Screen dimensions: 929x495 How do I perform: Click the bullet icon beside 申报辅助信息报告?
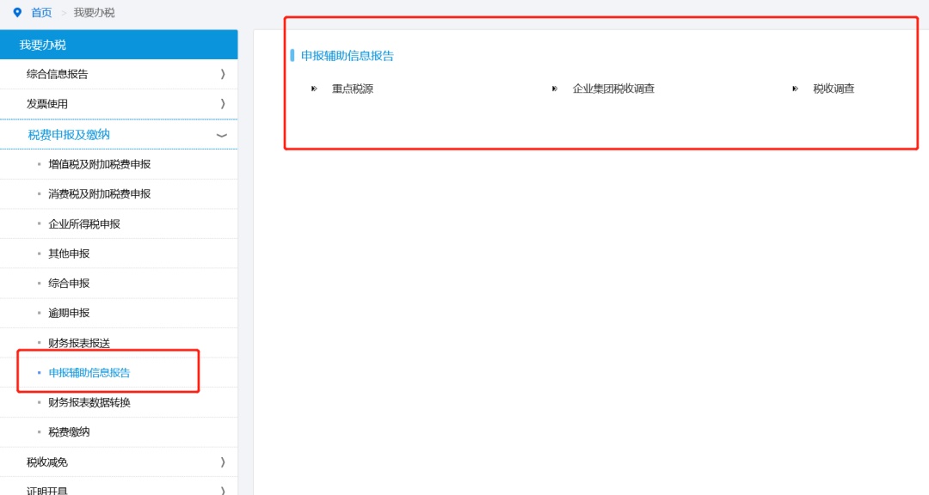coord(40,372)
